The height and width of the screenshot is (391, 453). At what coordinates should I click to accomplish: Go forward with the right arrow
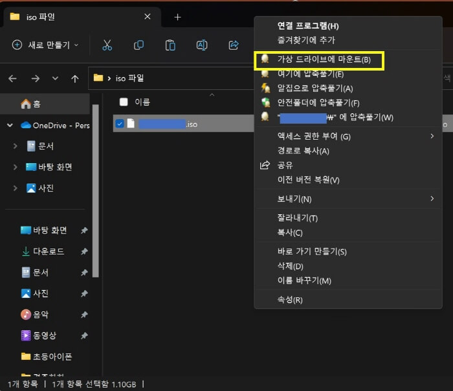point(35,78)
